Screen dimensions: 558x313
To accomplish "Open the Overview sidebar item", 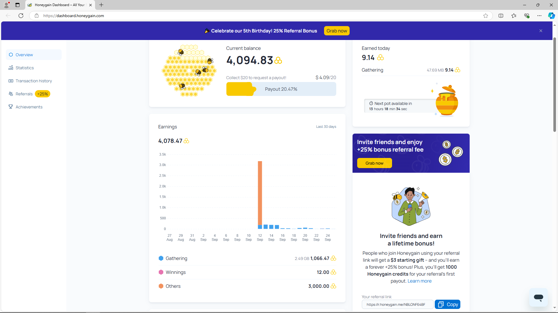I will coord(34,55).
